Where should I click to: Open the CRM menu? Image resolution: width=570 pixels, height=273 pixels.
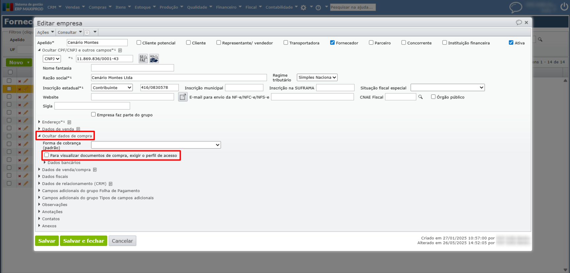click(x=54, y=7)
